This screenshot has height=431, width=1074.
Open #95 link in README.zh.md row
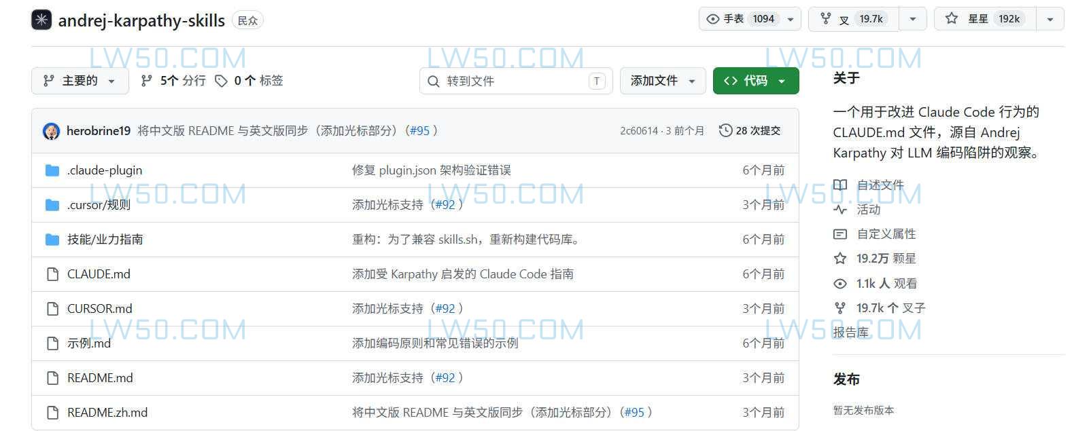[x=634, y=413]
